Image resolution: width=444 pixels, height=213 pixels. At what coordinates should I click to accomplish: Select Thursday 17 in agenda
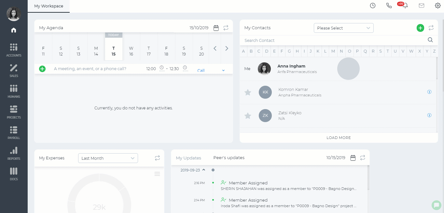pyautogui.click(x=149, y=51)
